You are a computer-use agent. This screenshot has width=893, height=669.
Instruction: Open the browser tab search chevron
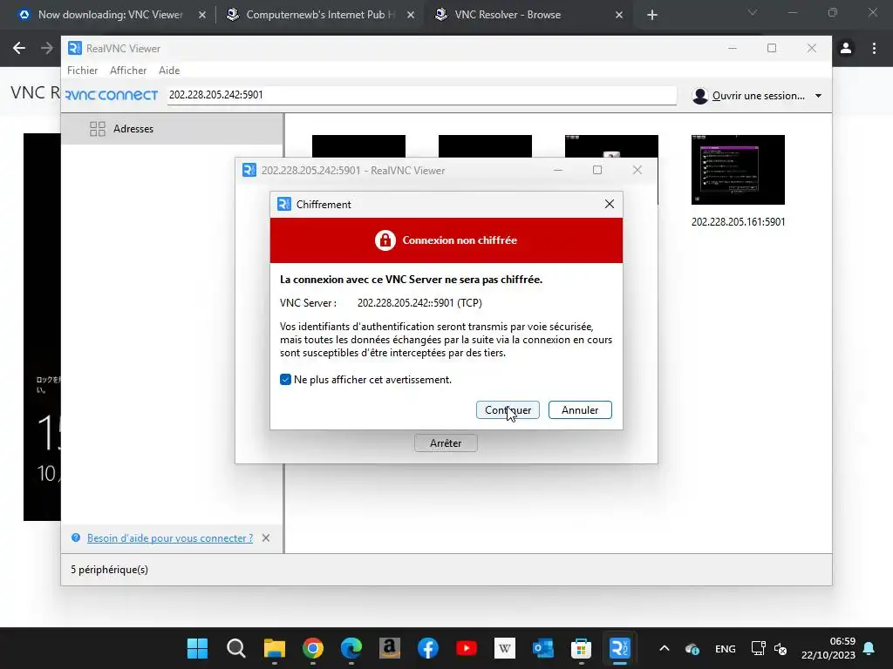coord(752,12)
